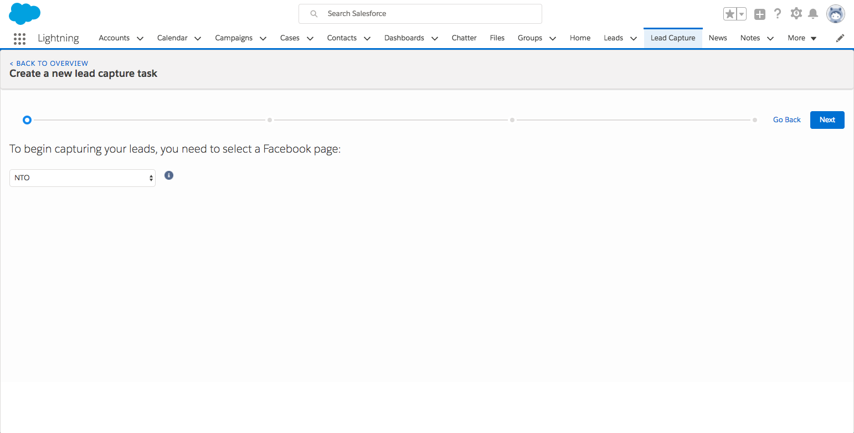
Task: Click the Back to Overview link
Action: coord(49,63)
